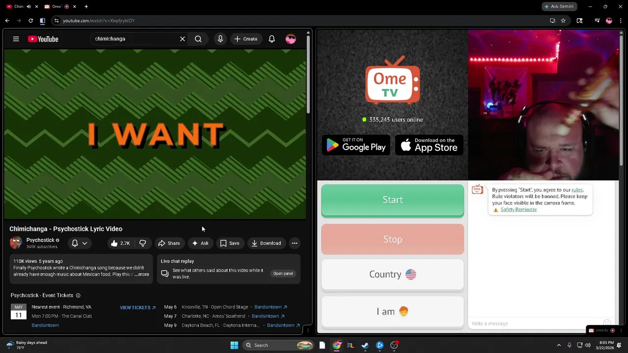Share the Chimichanga video
The width and height of the screenshot is (628, 353).
[169, 243]
